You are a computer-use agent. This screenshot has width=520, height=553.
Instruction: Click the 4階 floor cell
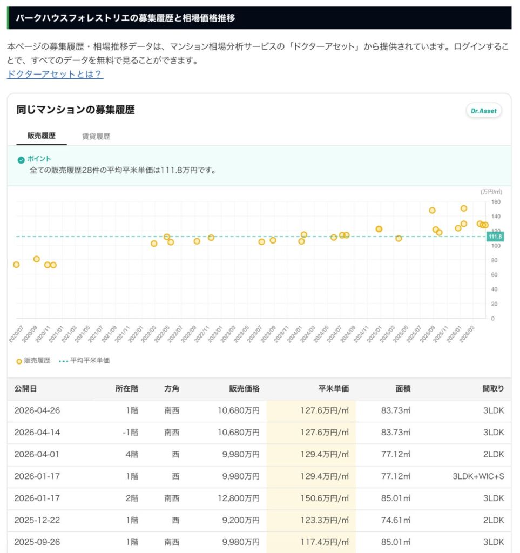coord(132,454)
